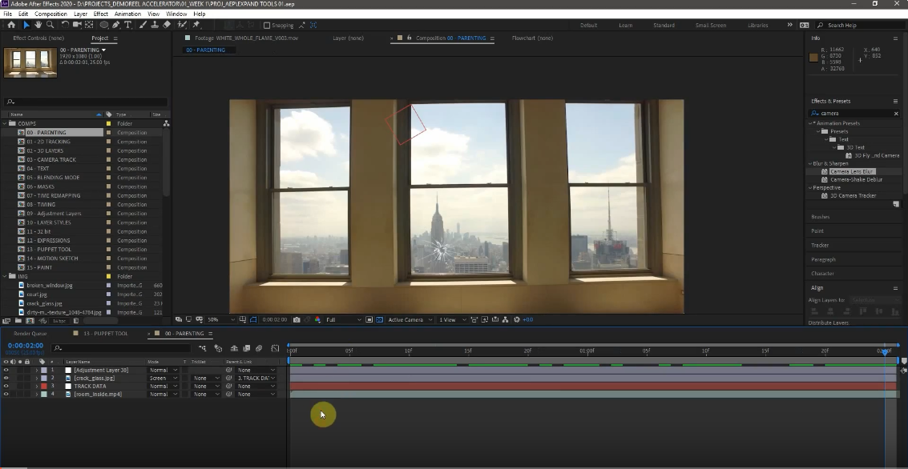This screenshot has height=469, width=908.
Task: Open blending mode dropdown for crack_glass.jpg
Action: click(163, 379)
